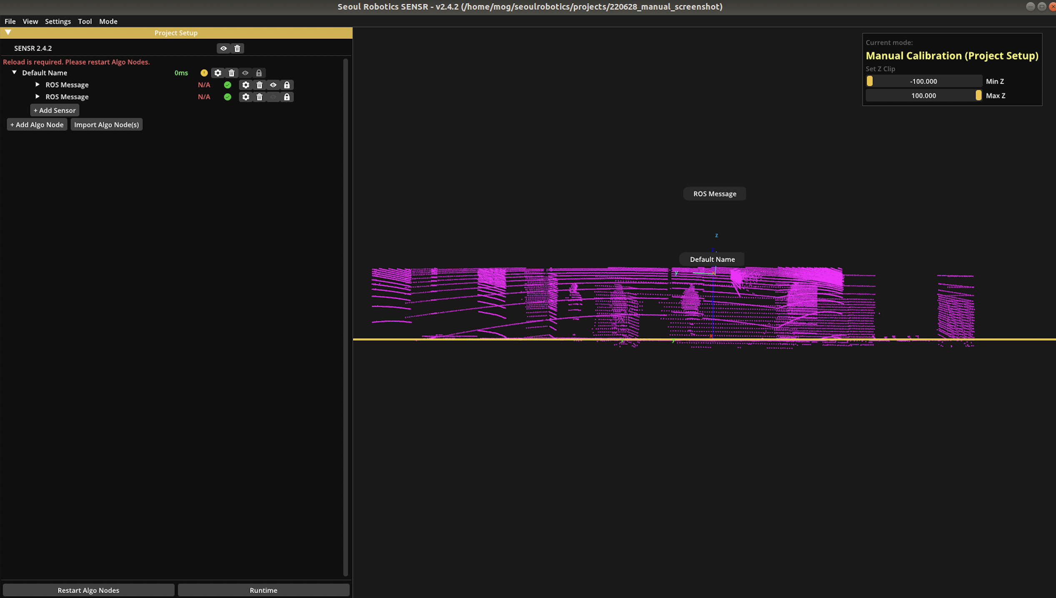Switch to Runtime mode button
The width and height of the screenshot is (1056, 598).
point(263,590)
